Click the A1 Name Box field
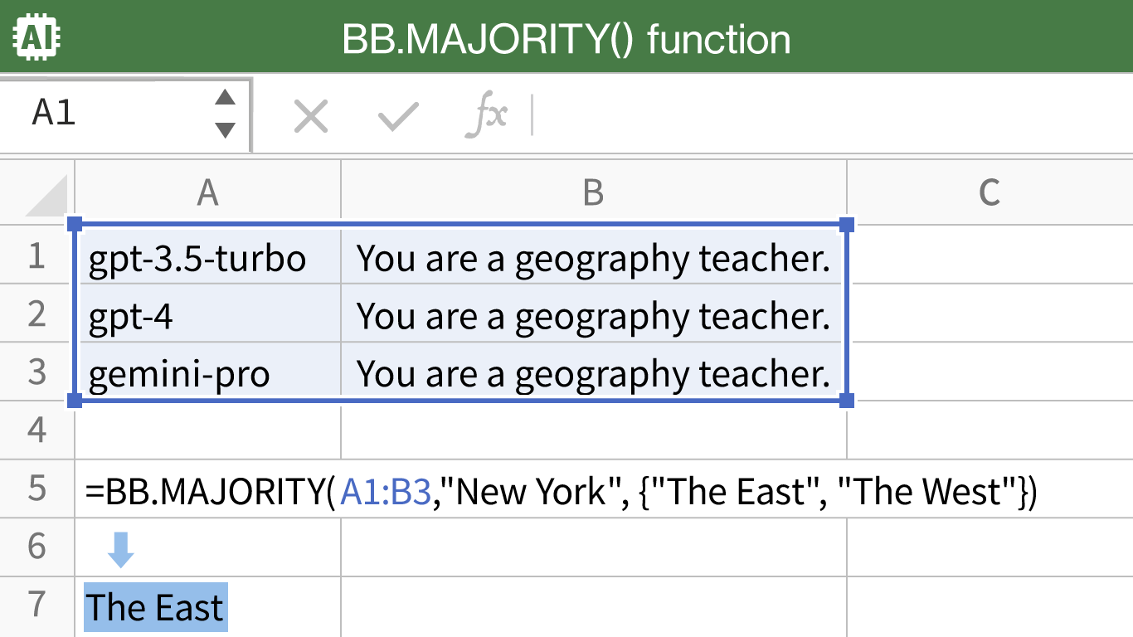This screenshot has height=637, width=1133. 124,114
